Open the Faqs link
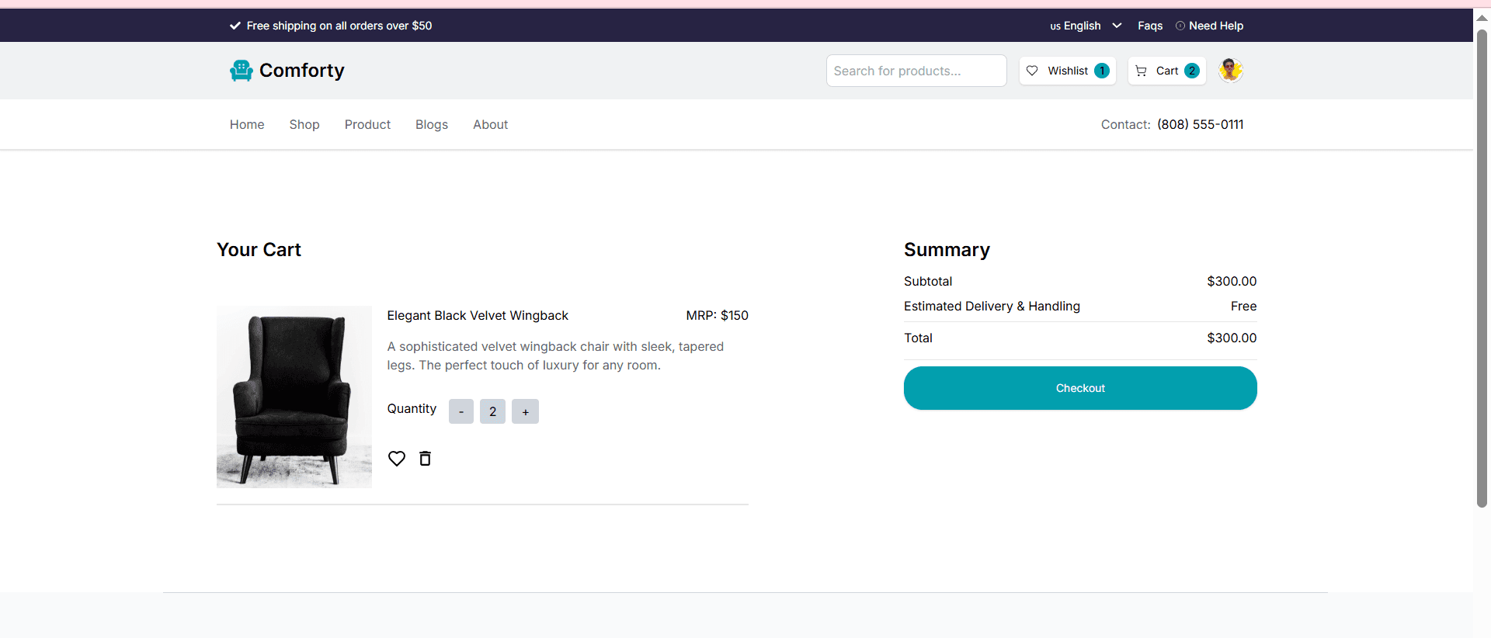Screen dimensions: 1491x638 click(x=1150, y=26)
